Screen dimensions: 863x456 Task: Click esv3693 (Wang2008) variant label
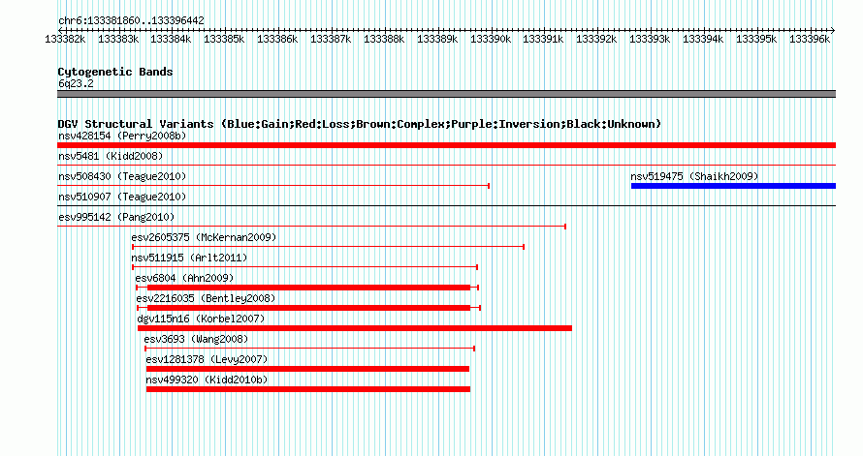coord(196,339)
